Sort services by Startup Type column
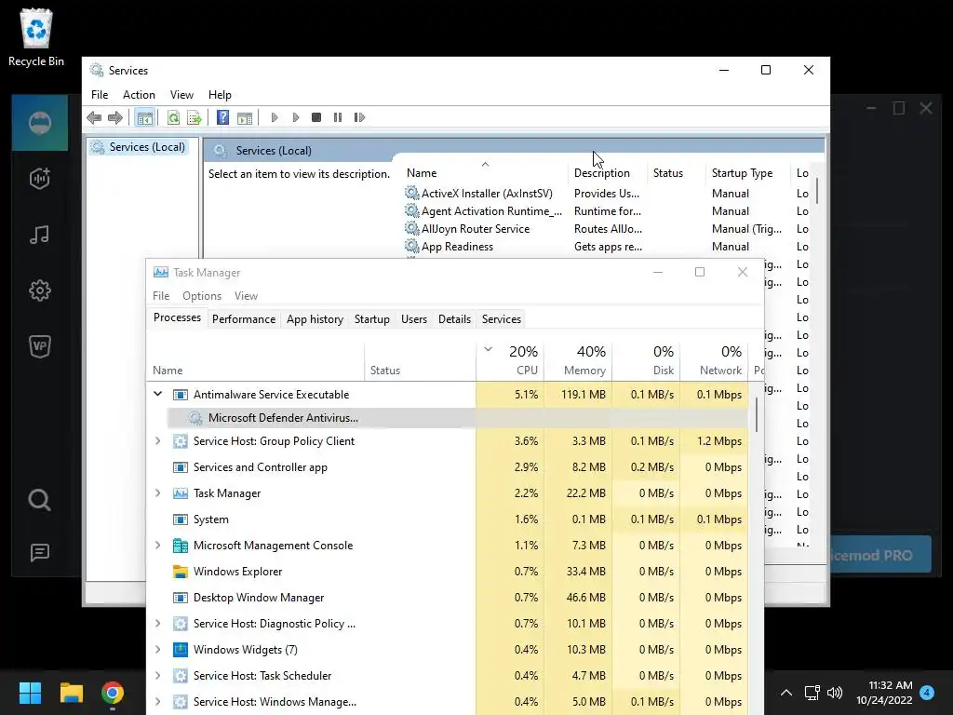953x715 pixels. coord(747,172)
